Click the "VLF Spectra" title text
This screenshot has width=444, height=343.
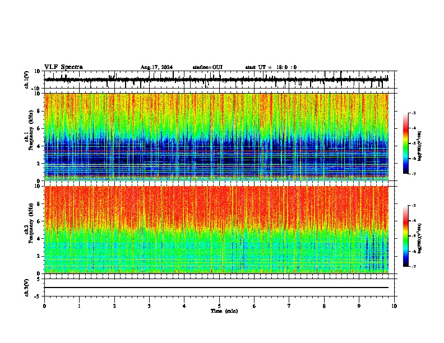click(63, 67)
